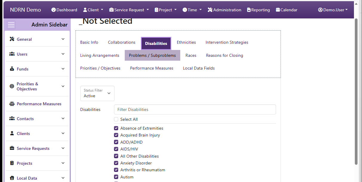Image resolution: width=362 pixels, height=182 pixels.
Task: Expand the Projects sidebar section chevron
Action: tap(63, 163)
